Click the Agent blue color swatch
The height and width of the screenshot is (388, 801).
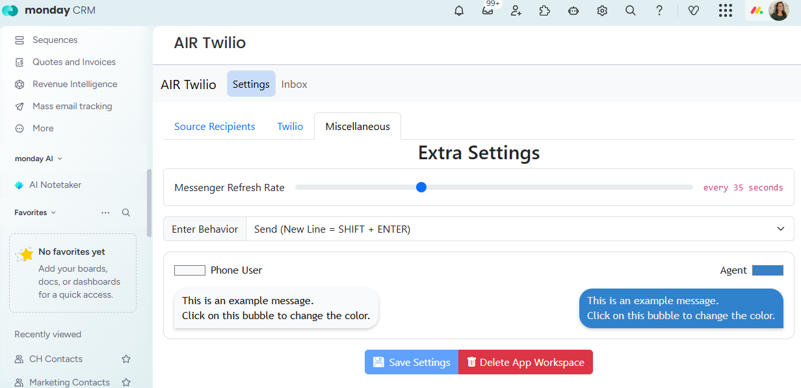(x=768, y=270)
